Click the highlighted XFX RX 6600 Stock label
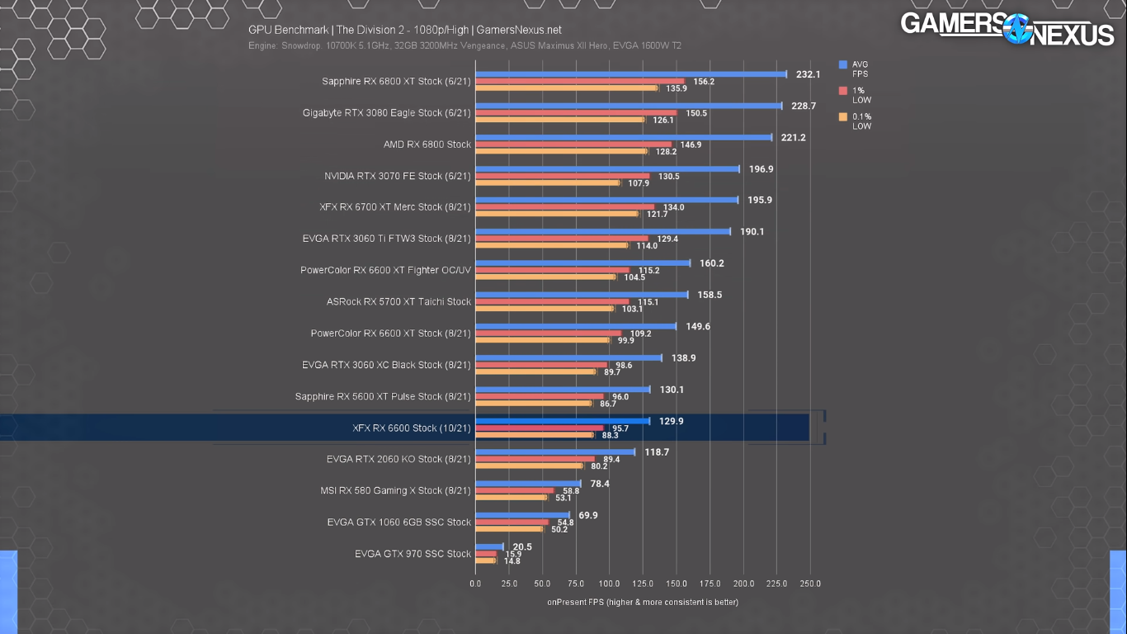The width and height of the screenshot is (1127, 634). click(412, 428)
